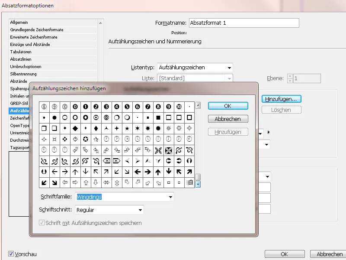Select the large solid black square glyph

(158, 117)
